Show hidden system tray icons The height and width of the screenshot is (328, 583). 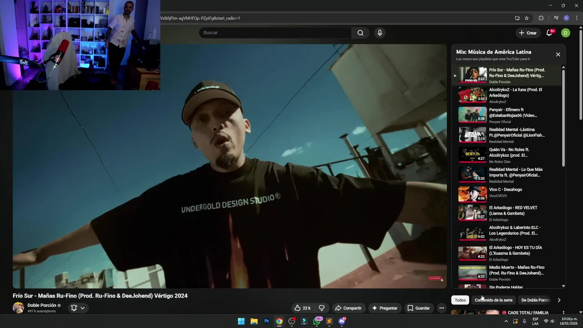(506, 321)
